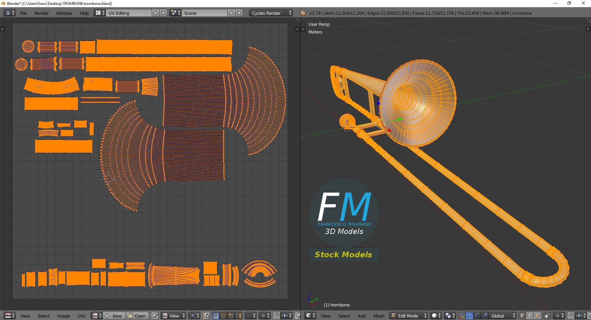The height and width of the screenshot is (320, 591).
Task: Open the scene browser icon
Action: tap(175, 13)
